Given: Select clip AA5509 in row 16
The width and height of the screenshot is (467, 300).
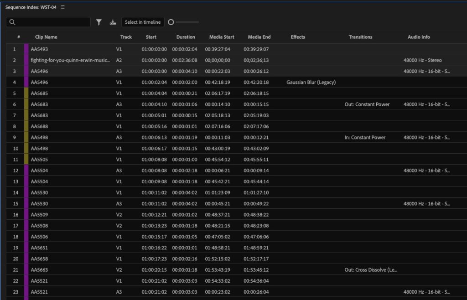Looking at the screenshot, I should click(39, 215).
